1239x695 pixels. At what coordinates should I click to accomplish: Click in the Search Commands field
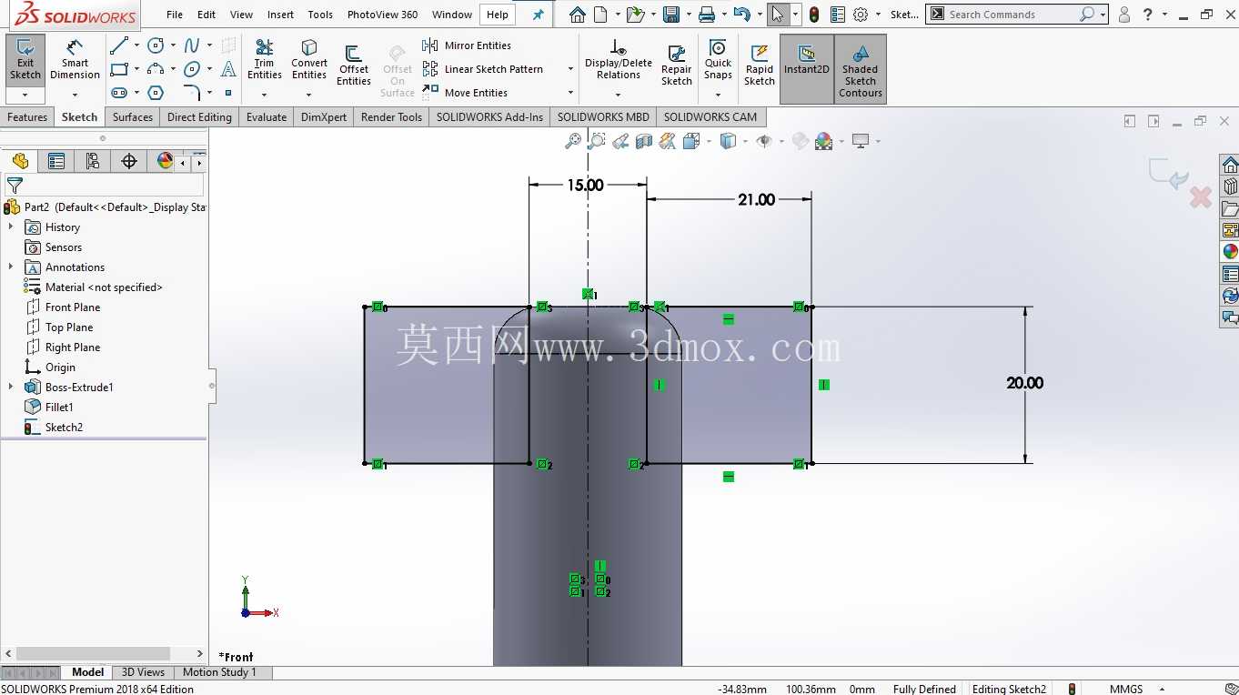(1012, 15)
